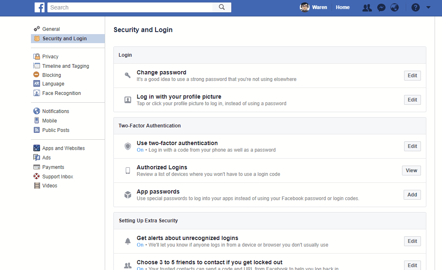Click the Facebook home logo
The height and width of the screenshot is (270, 442).
pos(40,7)
